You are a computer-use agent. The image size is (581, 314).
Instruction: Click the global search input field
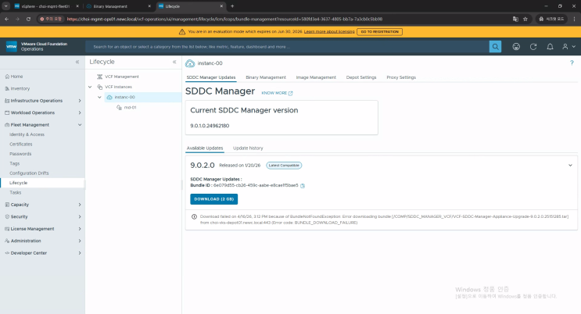(287, 47)
